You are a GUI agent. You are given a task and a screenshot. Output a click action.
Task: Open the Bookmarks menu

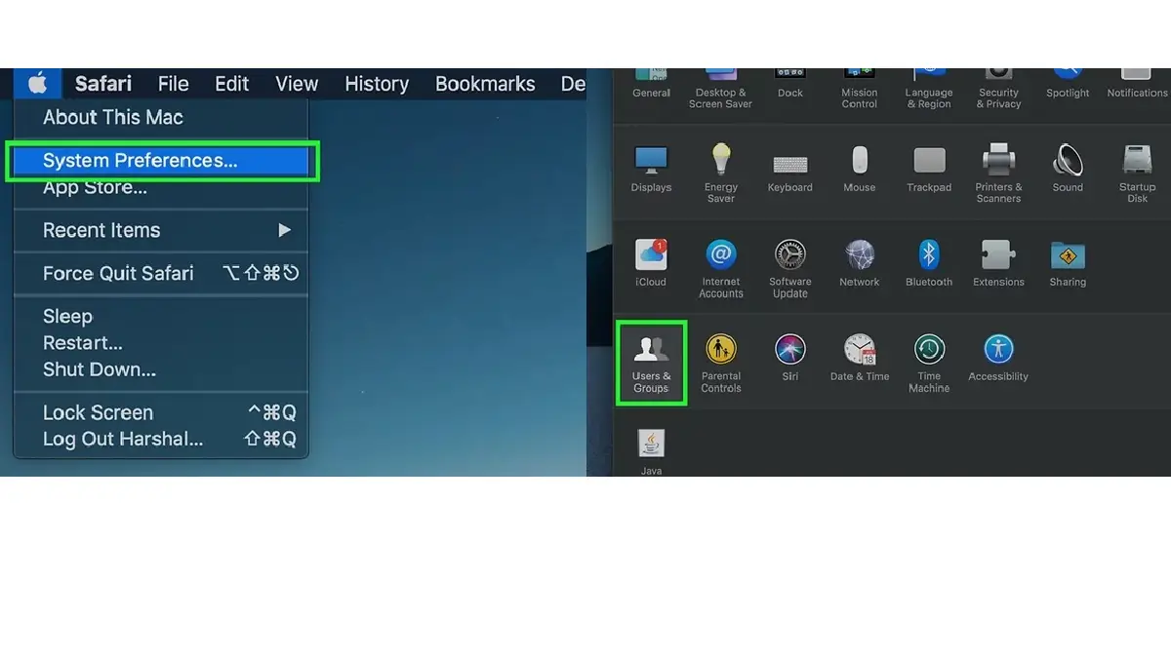click(485, 84)
